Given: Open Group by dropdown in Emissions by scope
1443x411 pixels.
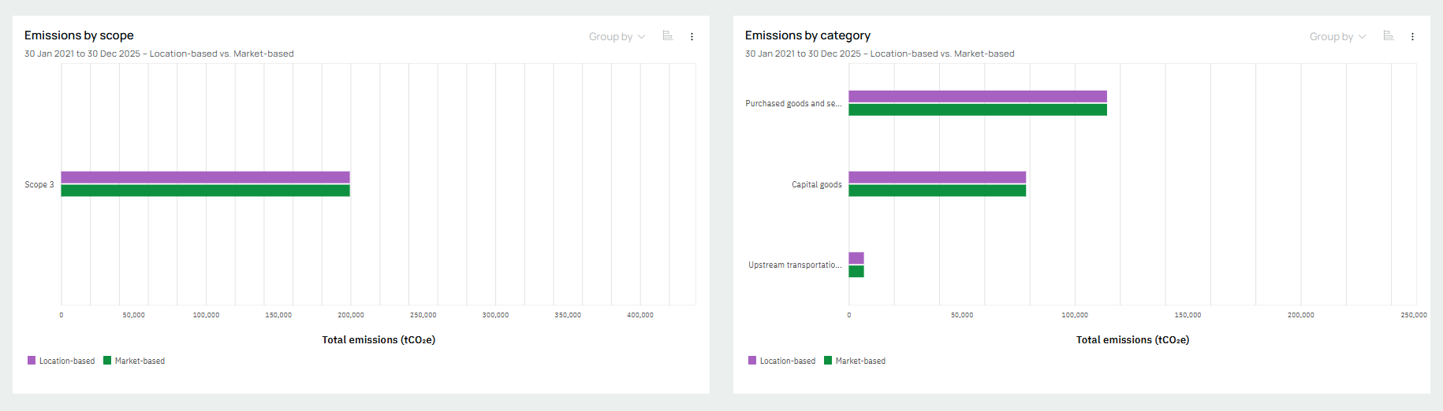Looking at the screenshot, I should (x=617, y=37).
